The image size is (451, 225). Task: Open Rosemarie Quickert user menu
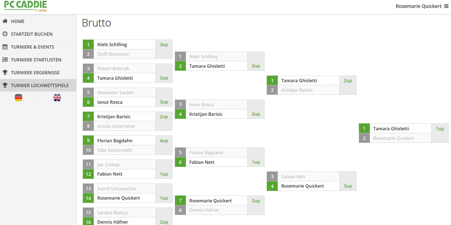[418, 6]
